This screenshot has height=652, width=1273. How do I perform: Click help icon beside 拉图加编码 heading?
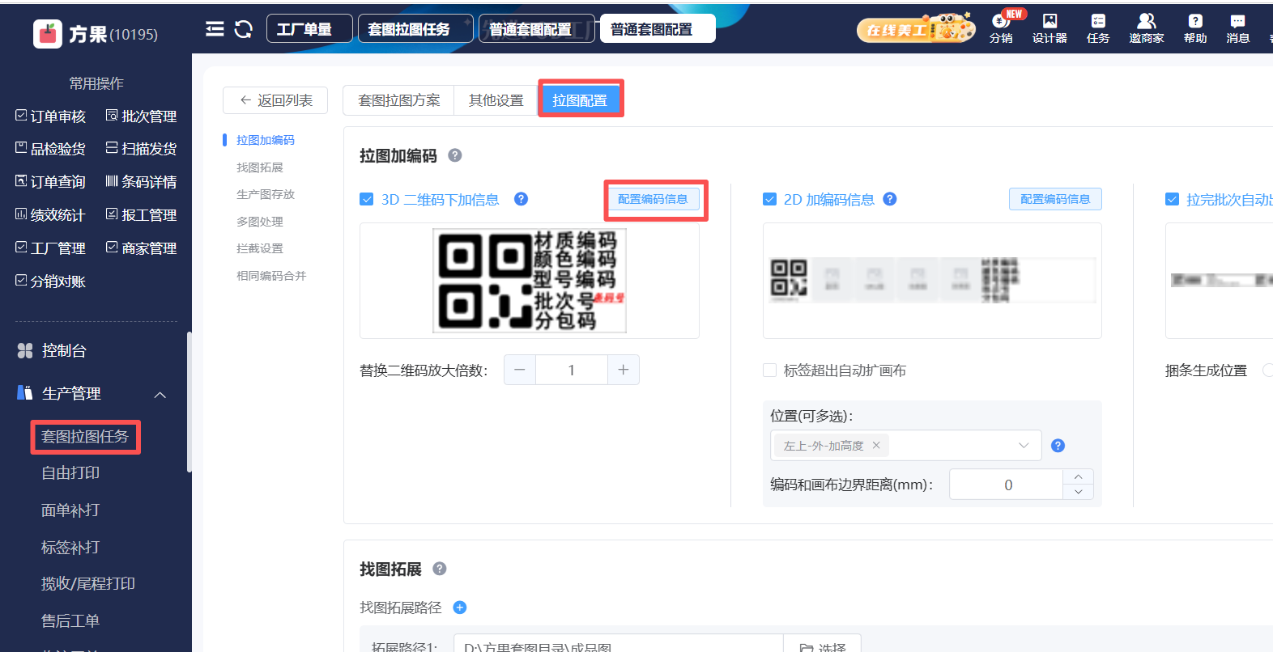point(455,155)
